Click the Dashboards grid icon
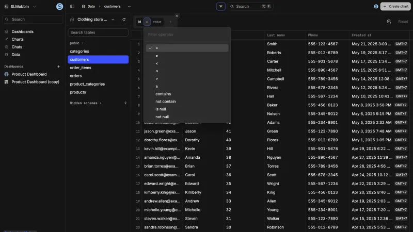This screenshot has height=232, width=413. (6, 31)
